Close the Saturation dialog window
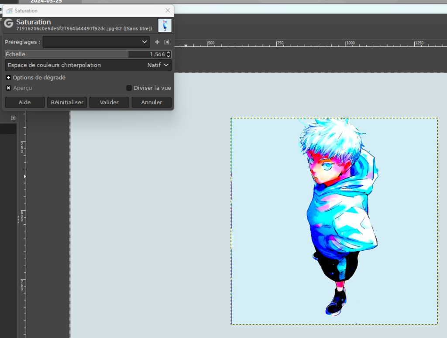 coord(168,10)
